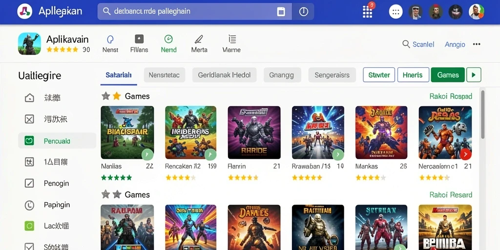
Task: Switch to the Sengeraisrs tab
Action: [332, 75]
